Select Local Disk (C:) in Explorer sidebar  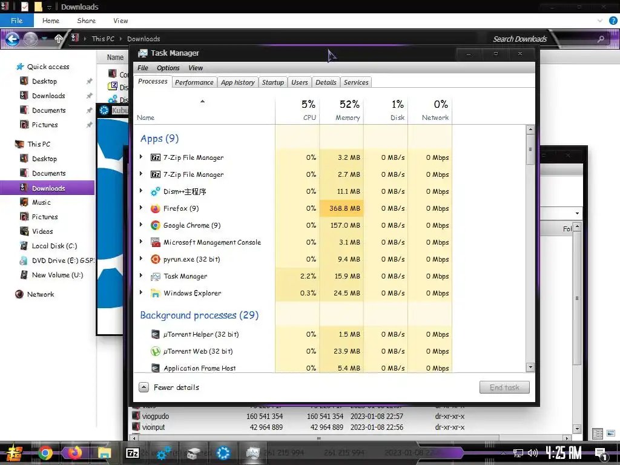tap(54, 246)
